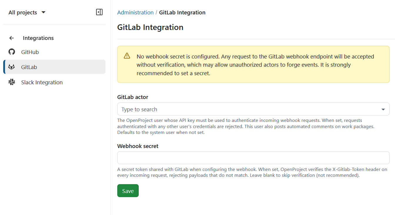This screenshot has width=395, height=215.
Task: Click the GitHub octocat icon
Action: [x=11, y=52]
